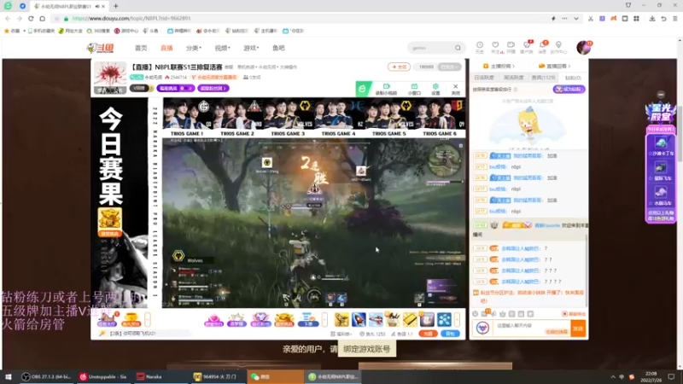The width and height of the screenshot is (683, 384).
Task: Click the orange 充值 button
Action: click(428, 334)
